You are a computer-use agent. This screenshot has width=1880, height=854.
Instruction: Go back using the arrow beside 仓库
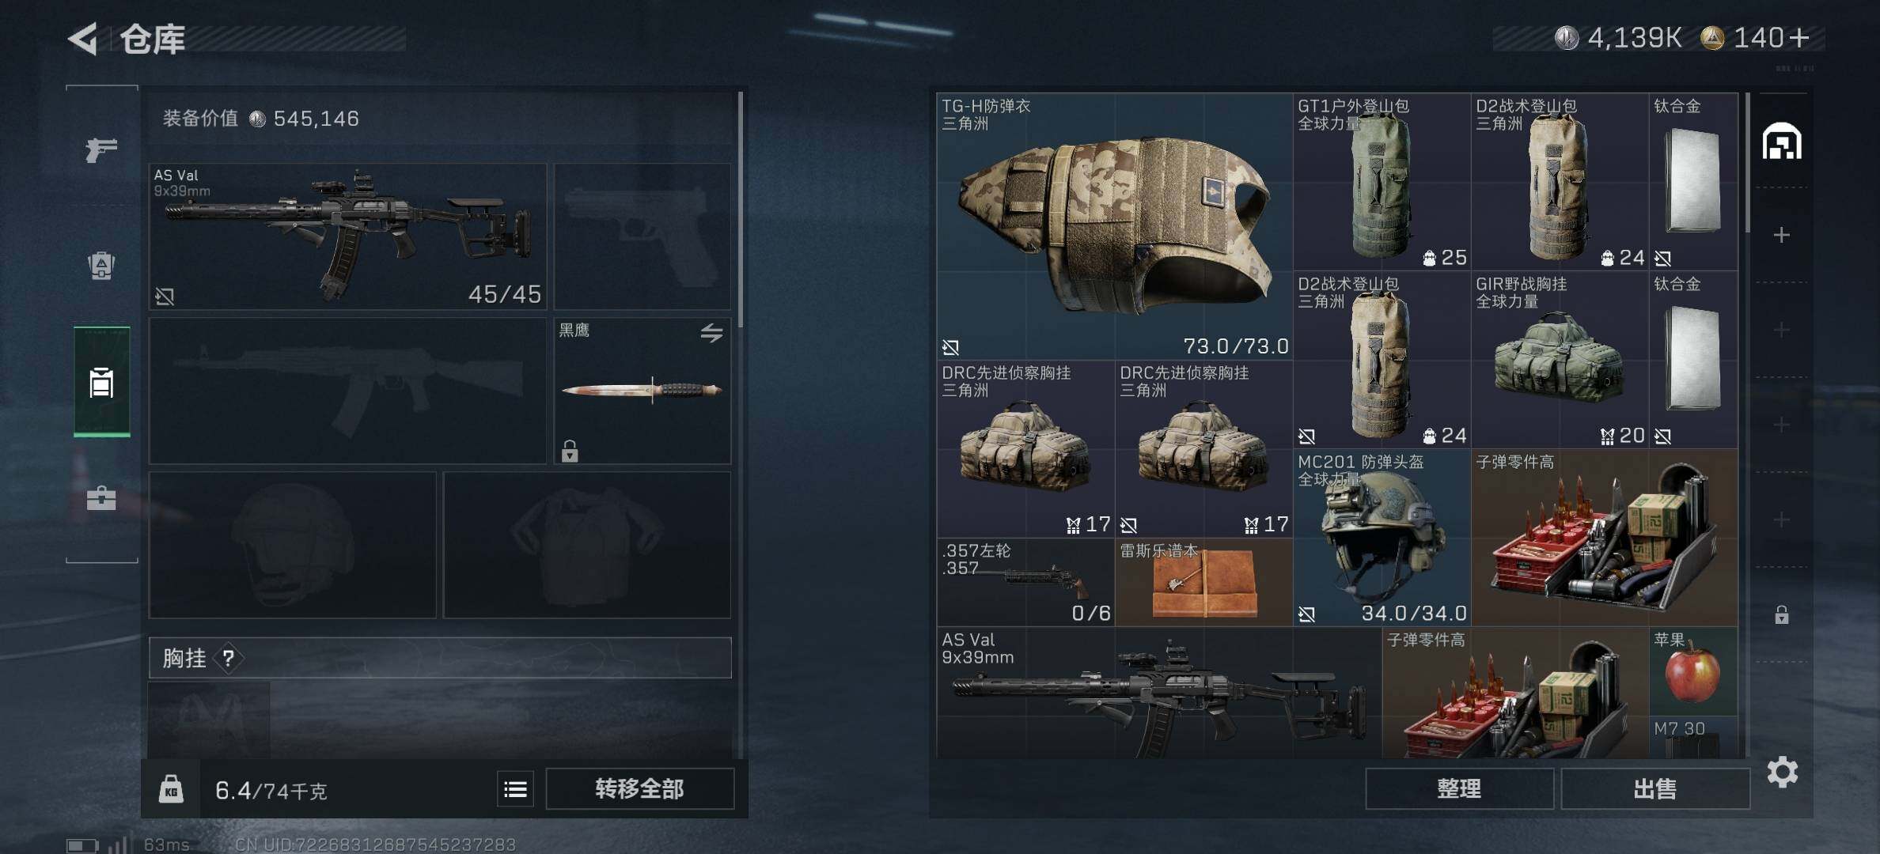tap(84, 39)
